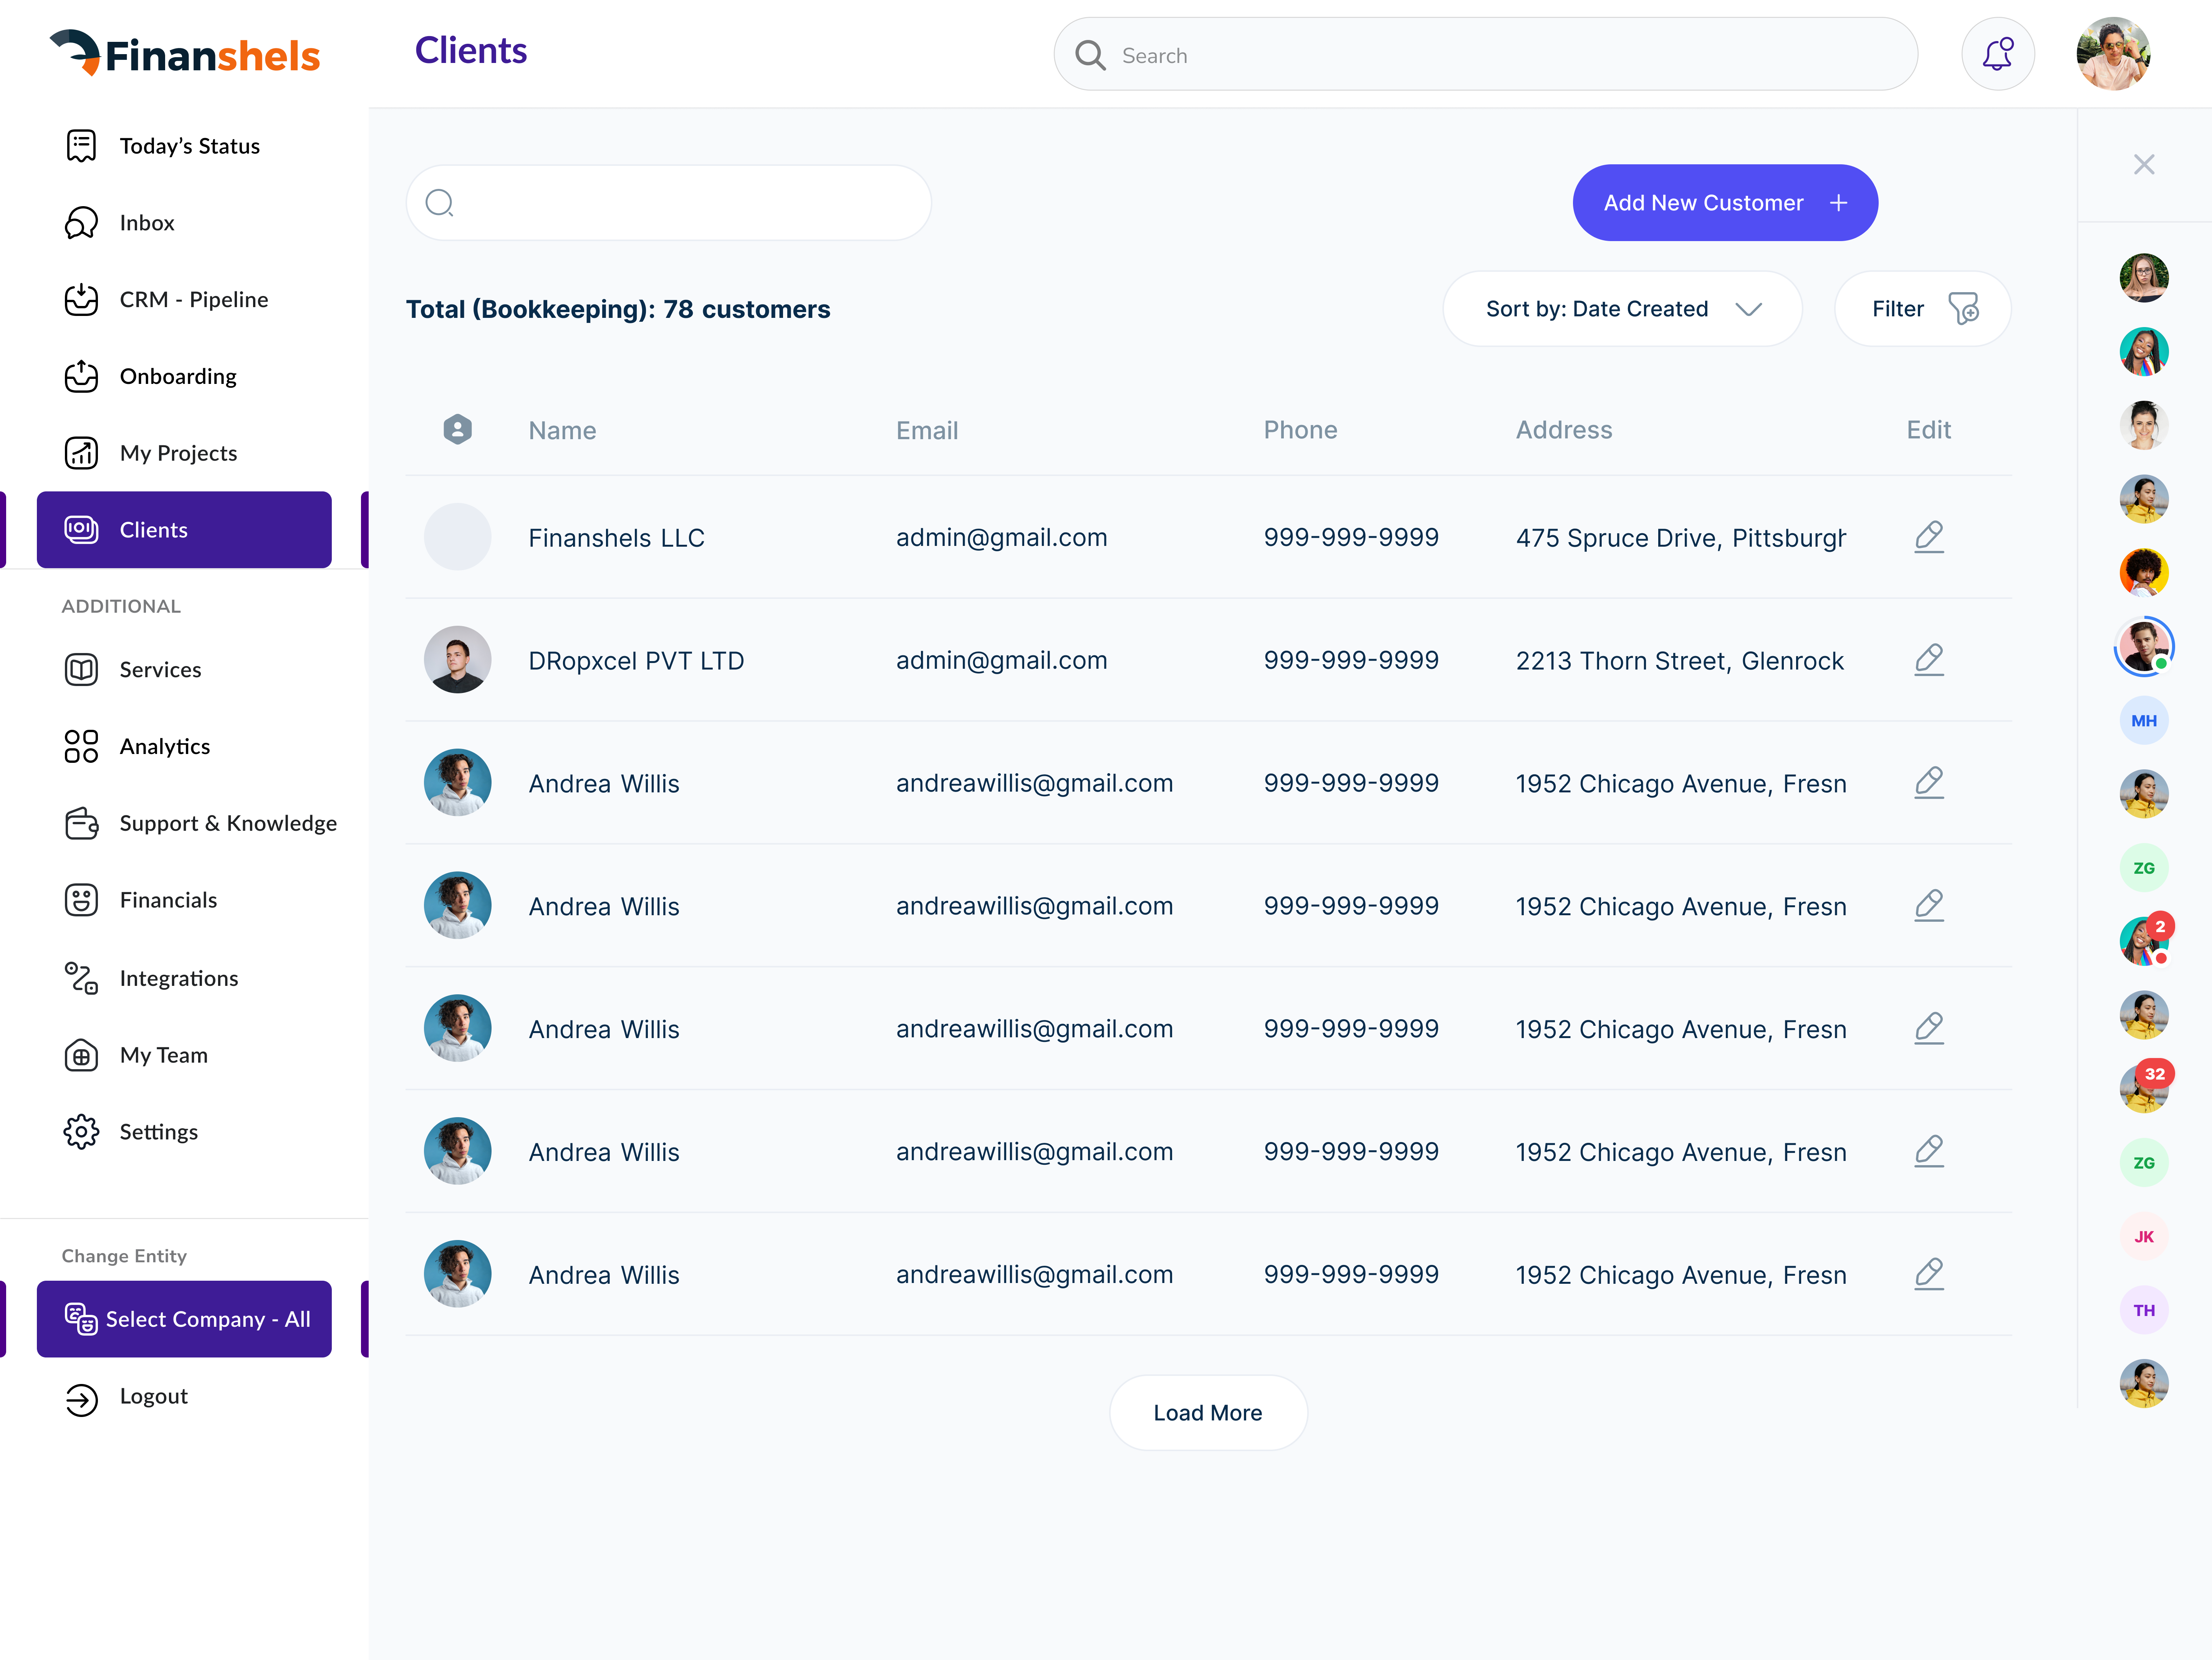Click the CRM - Pipeline tray icon
The width and height of the screenshot is (2212, 1660).
point(81,300)
